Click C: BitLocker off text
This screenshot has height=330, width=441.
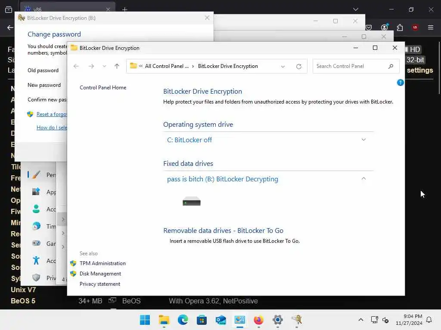189,140
